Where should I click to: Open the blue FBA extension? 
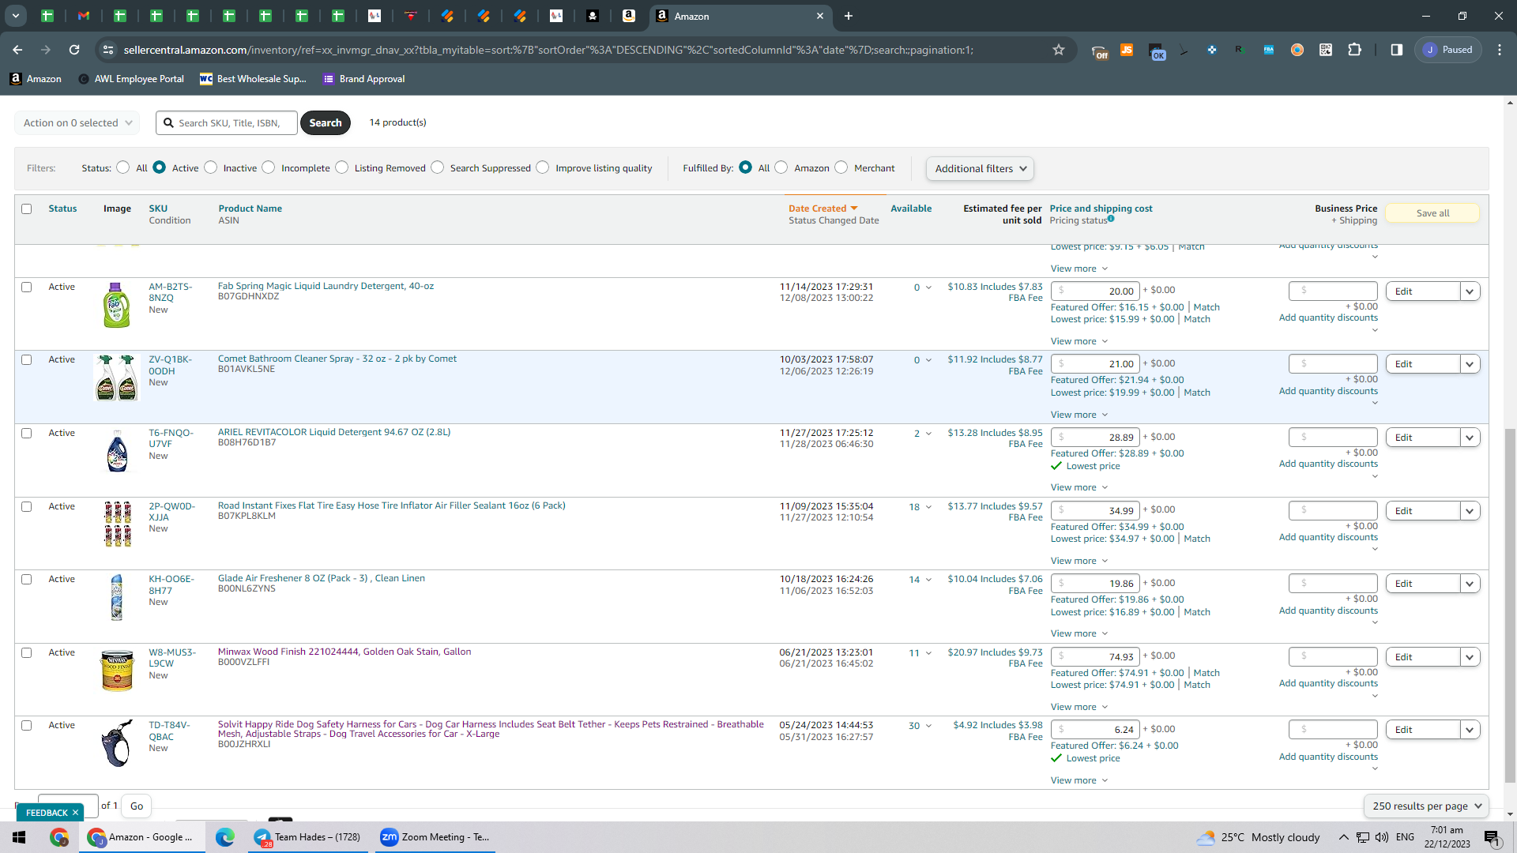tap(1269, 50)
